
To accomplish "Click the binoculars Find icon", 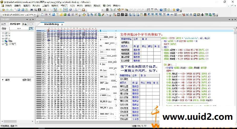I will pyautogui.click(x=107, y=10).
